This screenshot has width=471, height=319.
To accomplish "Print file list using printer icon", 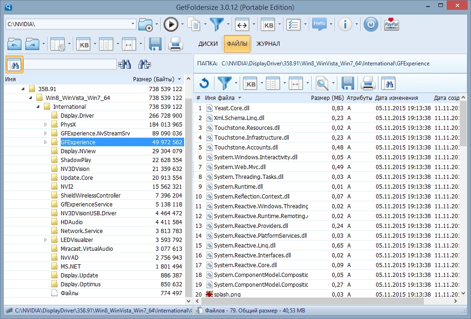I will coord(368,83).
